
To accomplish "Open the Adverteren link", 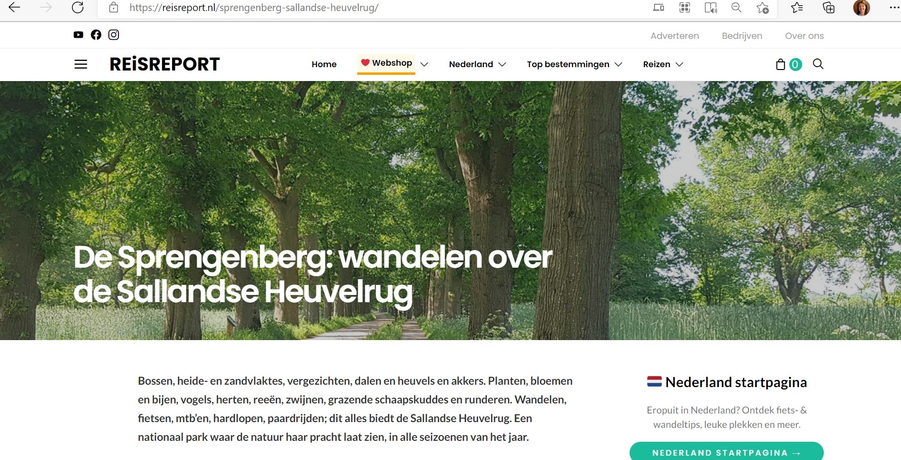I will pyautogui.click(x=675, y=35).
